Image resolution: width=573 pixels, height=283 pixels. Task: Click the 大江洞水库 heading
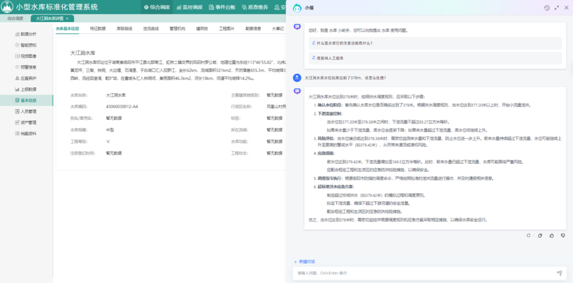(x=83, y=53)
